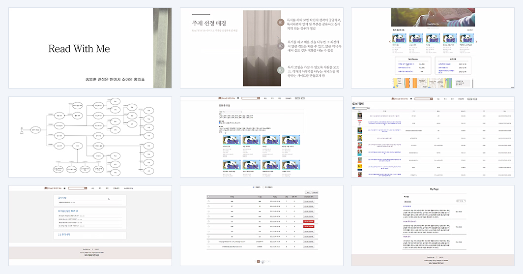
Task: Click the header search button on the 공지사항 page
Action: [86, 188]
